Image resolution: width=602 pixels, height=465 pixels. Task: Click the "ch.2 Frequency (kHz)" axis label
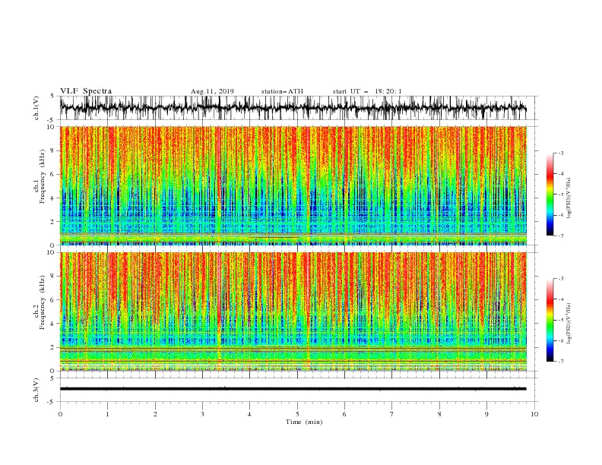(40, 302)
